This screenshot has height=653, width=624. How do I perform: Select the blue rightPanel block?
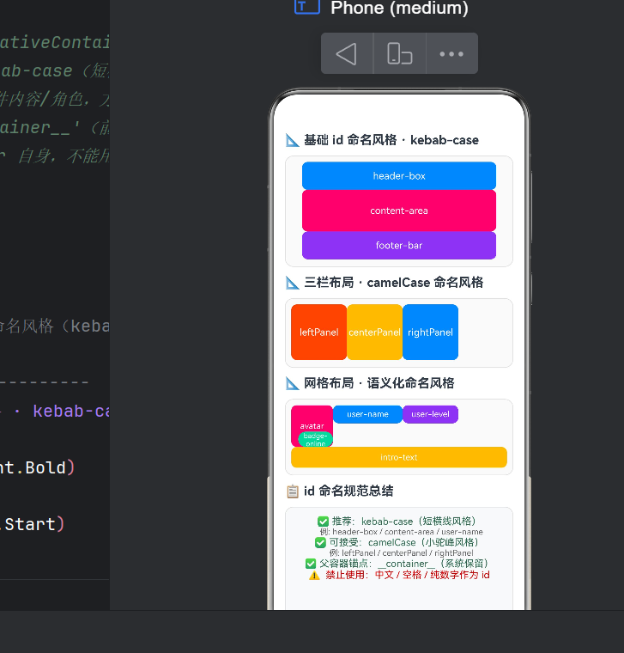(430, 333)
